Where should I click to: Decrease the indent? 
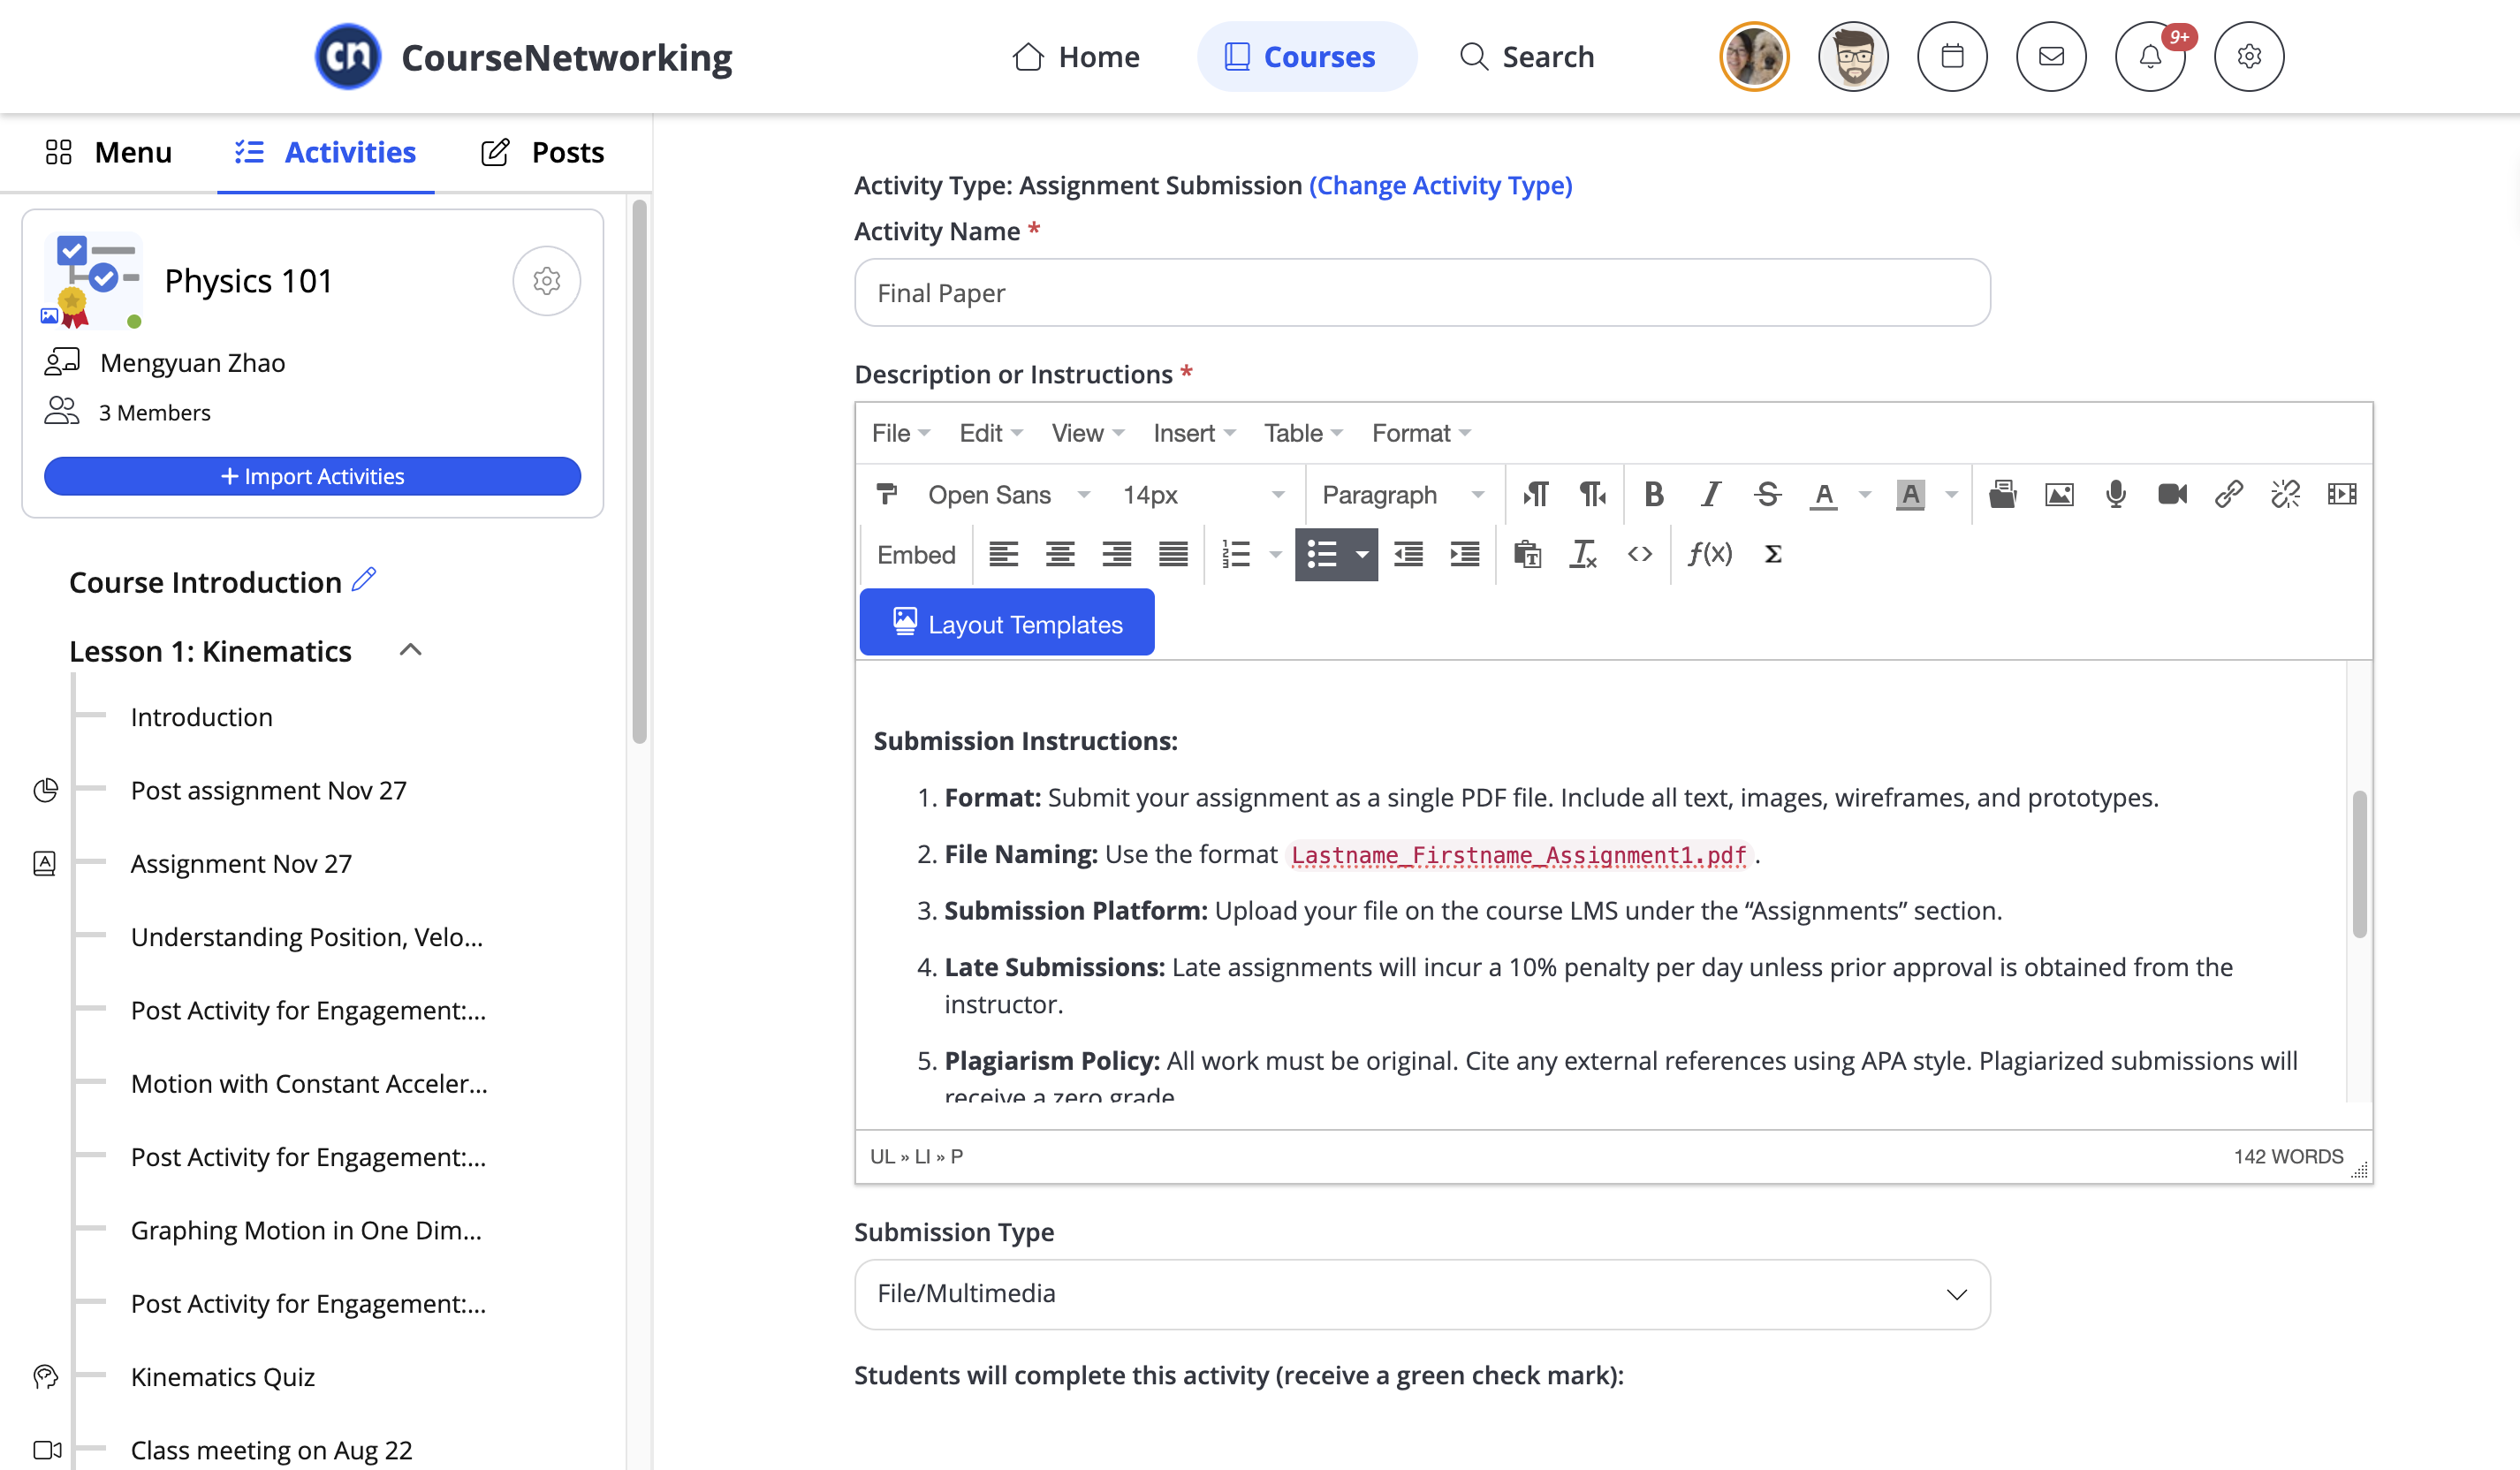[1408, 554]
